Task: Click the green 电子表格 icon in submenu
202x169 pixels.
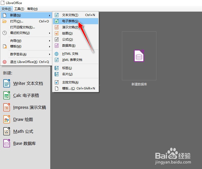Action: [57, 21]
